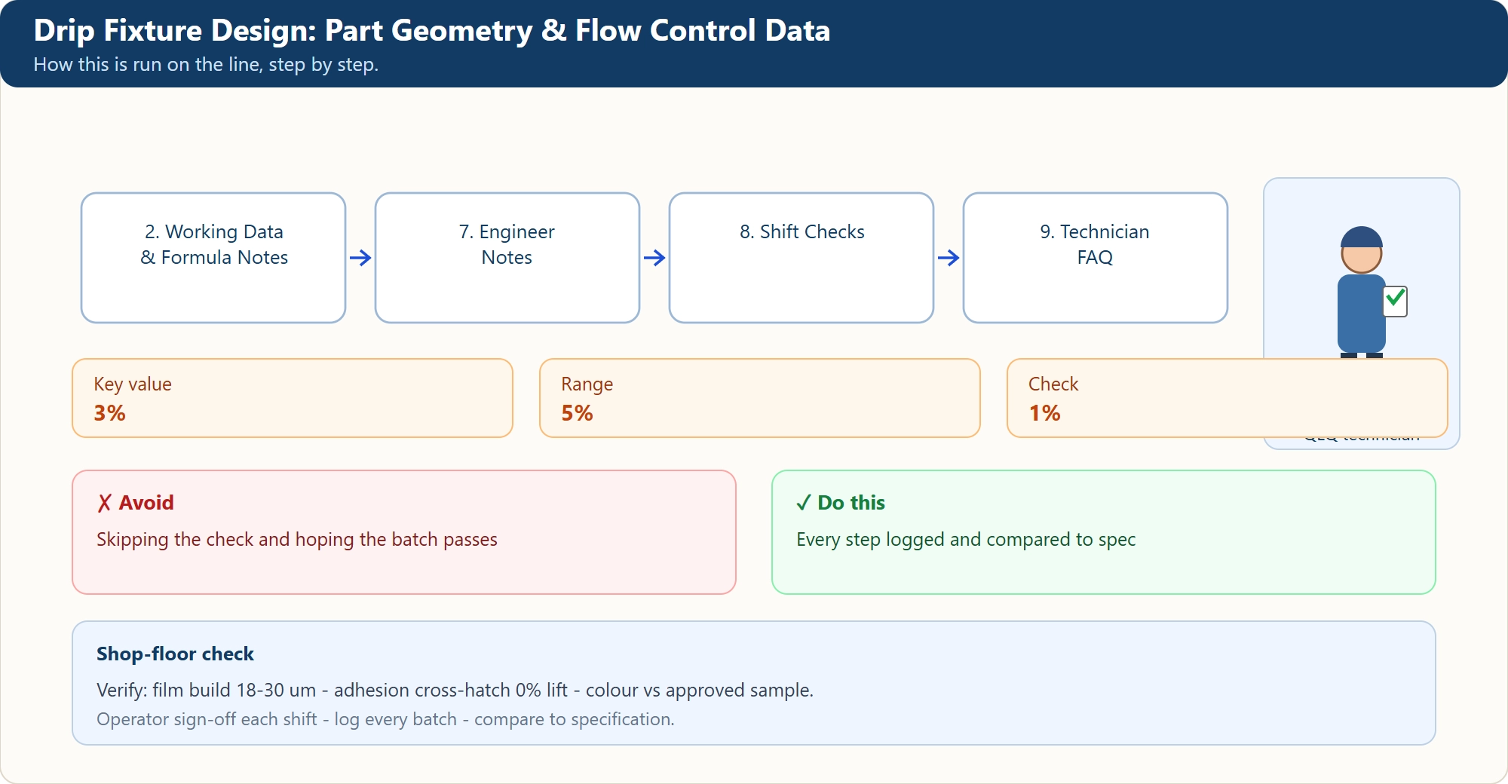
Task: Click "Skipping the check and hoping the batch passes"
Action: point(297,540)
